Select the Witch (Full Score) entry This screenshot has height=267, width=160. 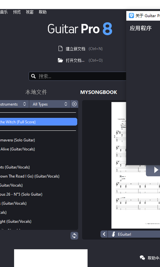[39, 122]
